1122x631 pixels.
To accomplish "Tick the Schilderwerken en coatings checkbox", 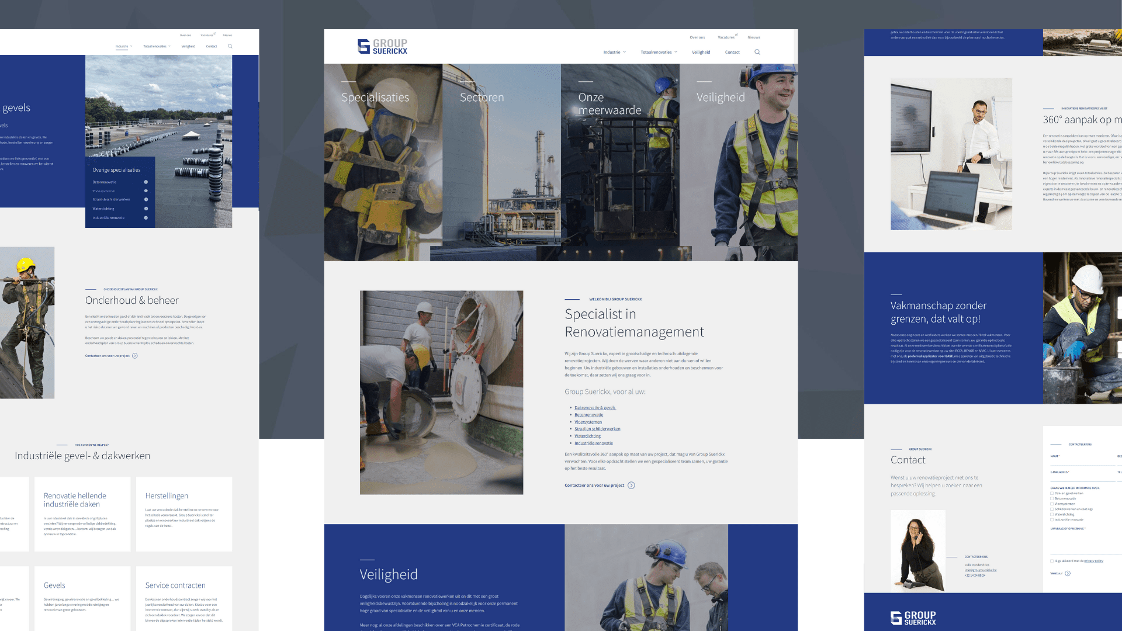I will pos(1052,509).
